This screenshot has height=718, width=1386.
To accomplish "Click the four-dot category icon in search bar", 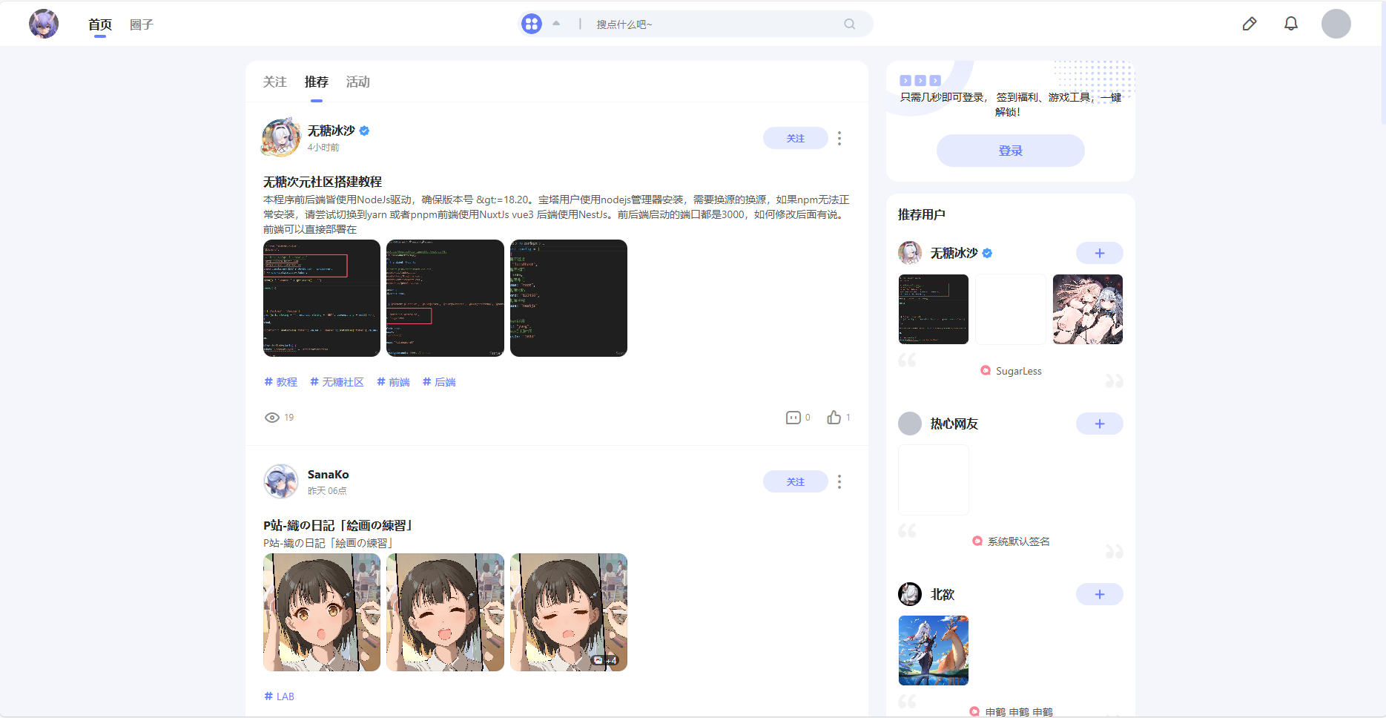I will 532,24.
